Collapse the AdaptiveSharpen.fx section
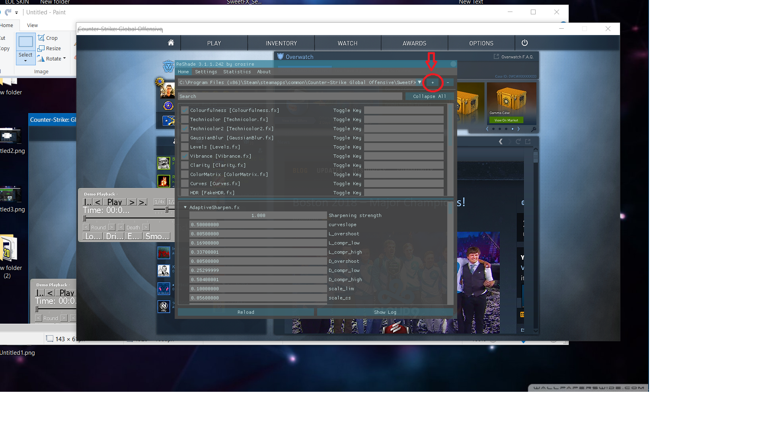The image size is (764, 430). 185,207
